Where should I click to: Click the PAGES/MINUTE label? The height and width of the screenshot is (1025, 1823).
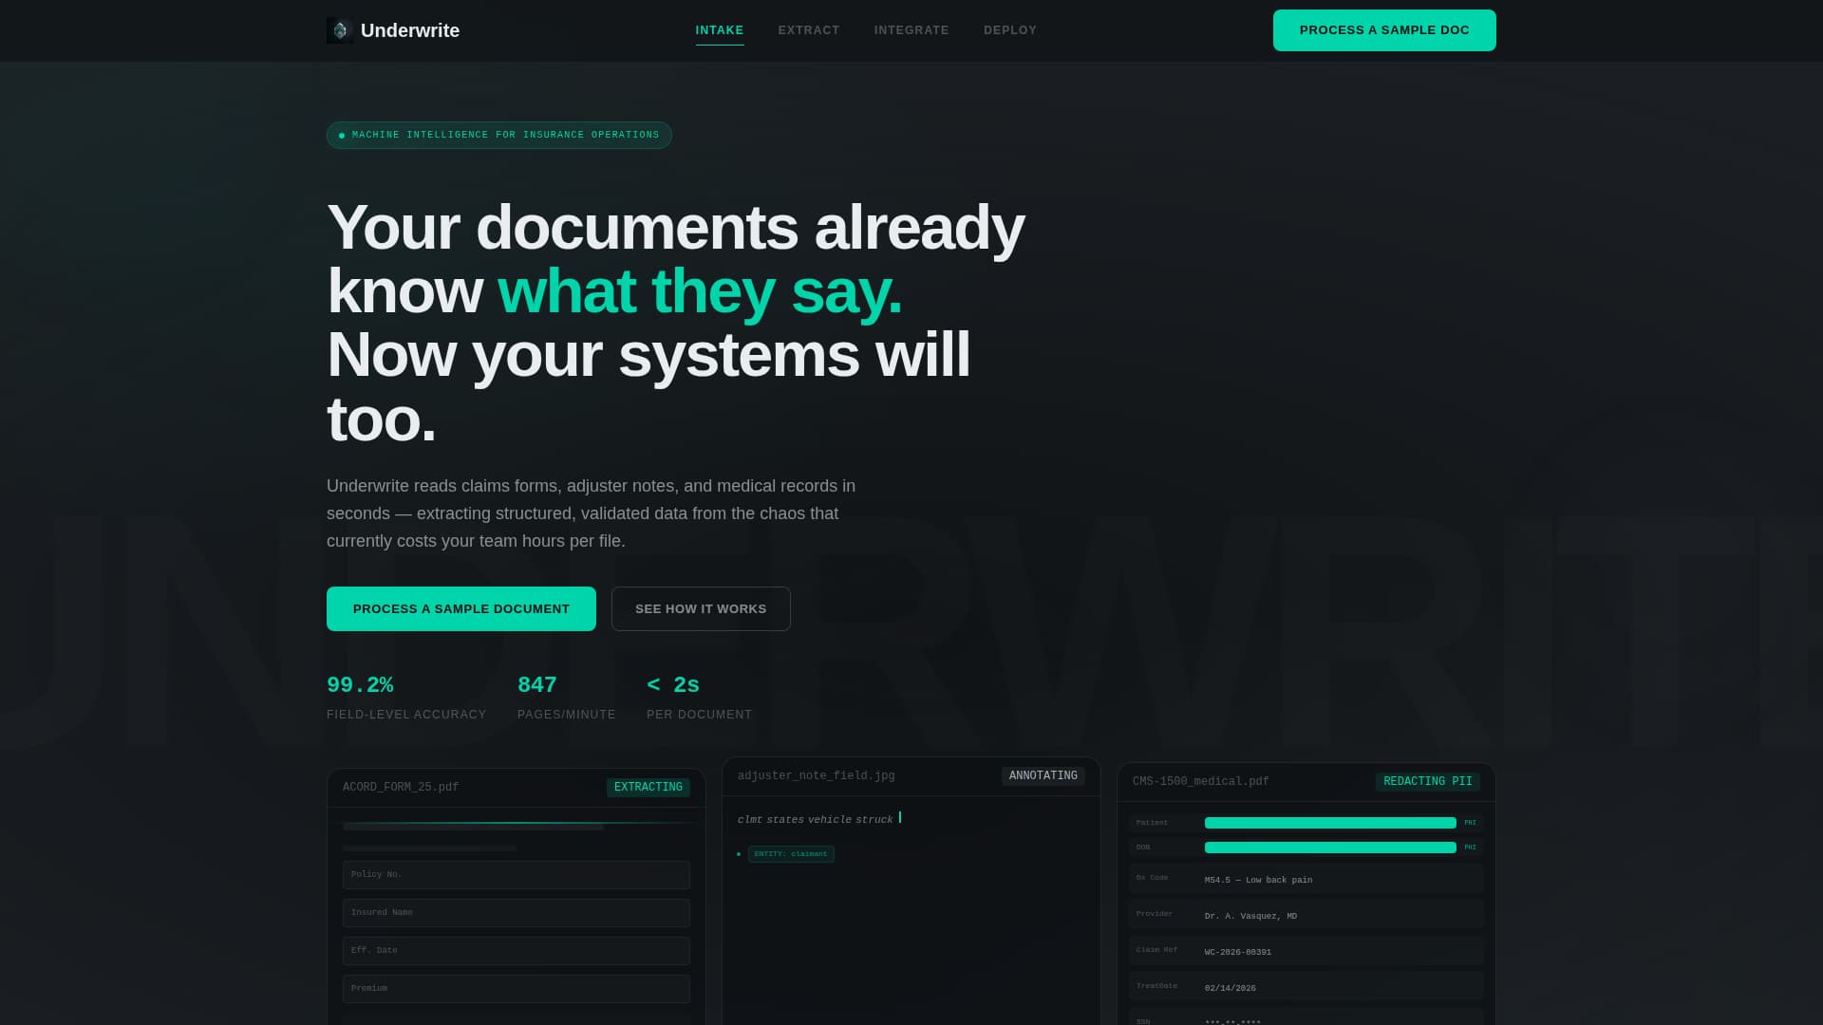click(567, 715)
